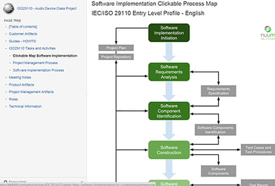Click Software Requirements Analysis process box
This screenshot has width=275, height=186.
(169, 72)
